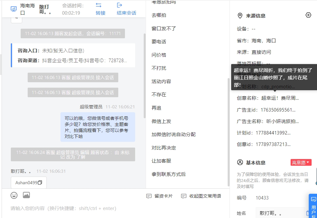
Task: Select quick reply 问价格
Action: point(159,55)
